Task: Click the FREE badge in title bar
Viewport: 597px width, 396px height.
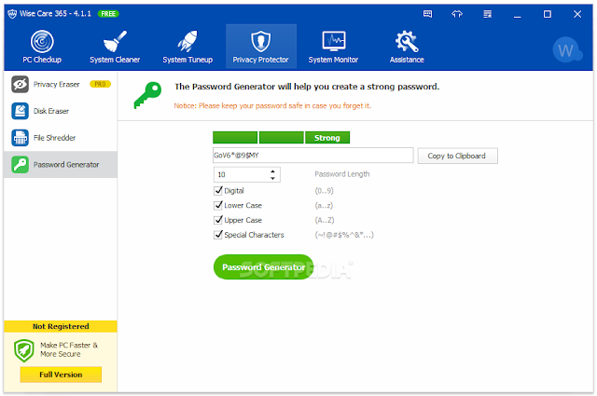Action: pos(108,14)
